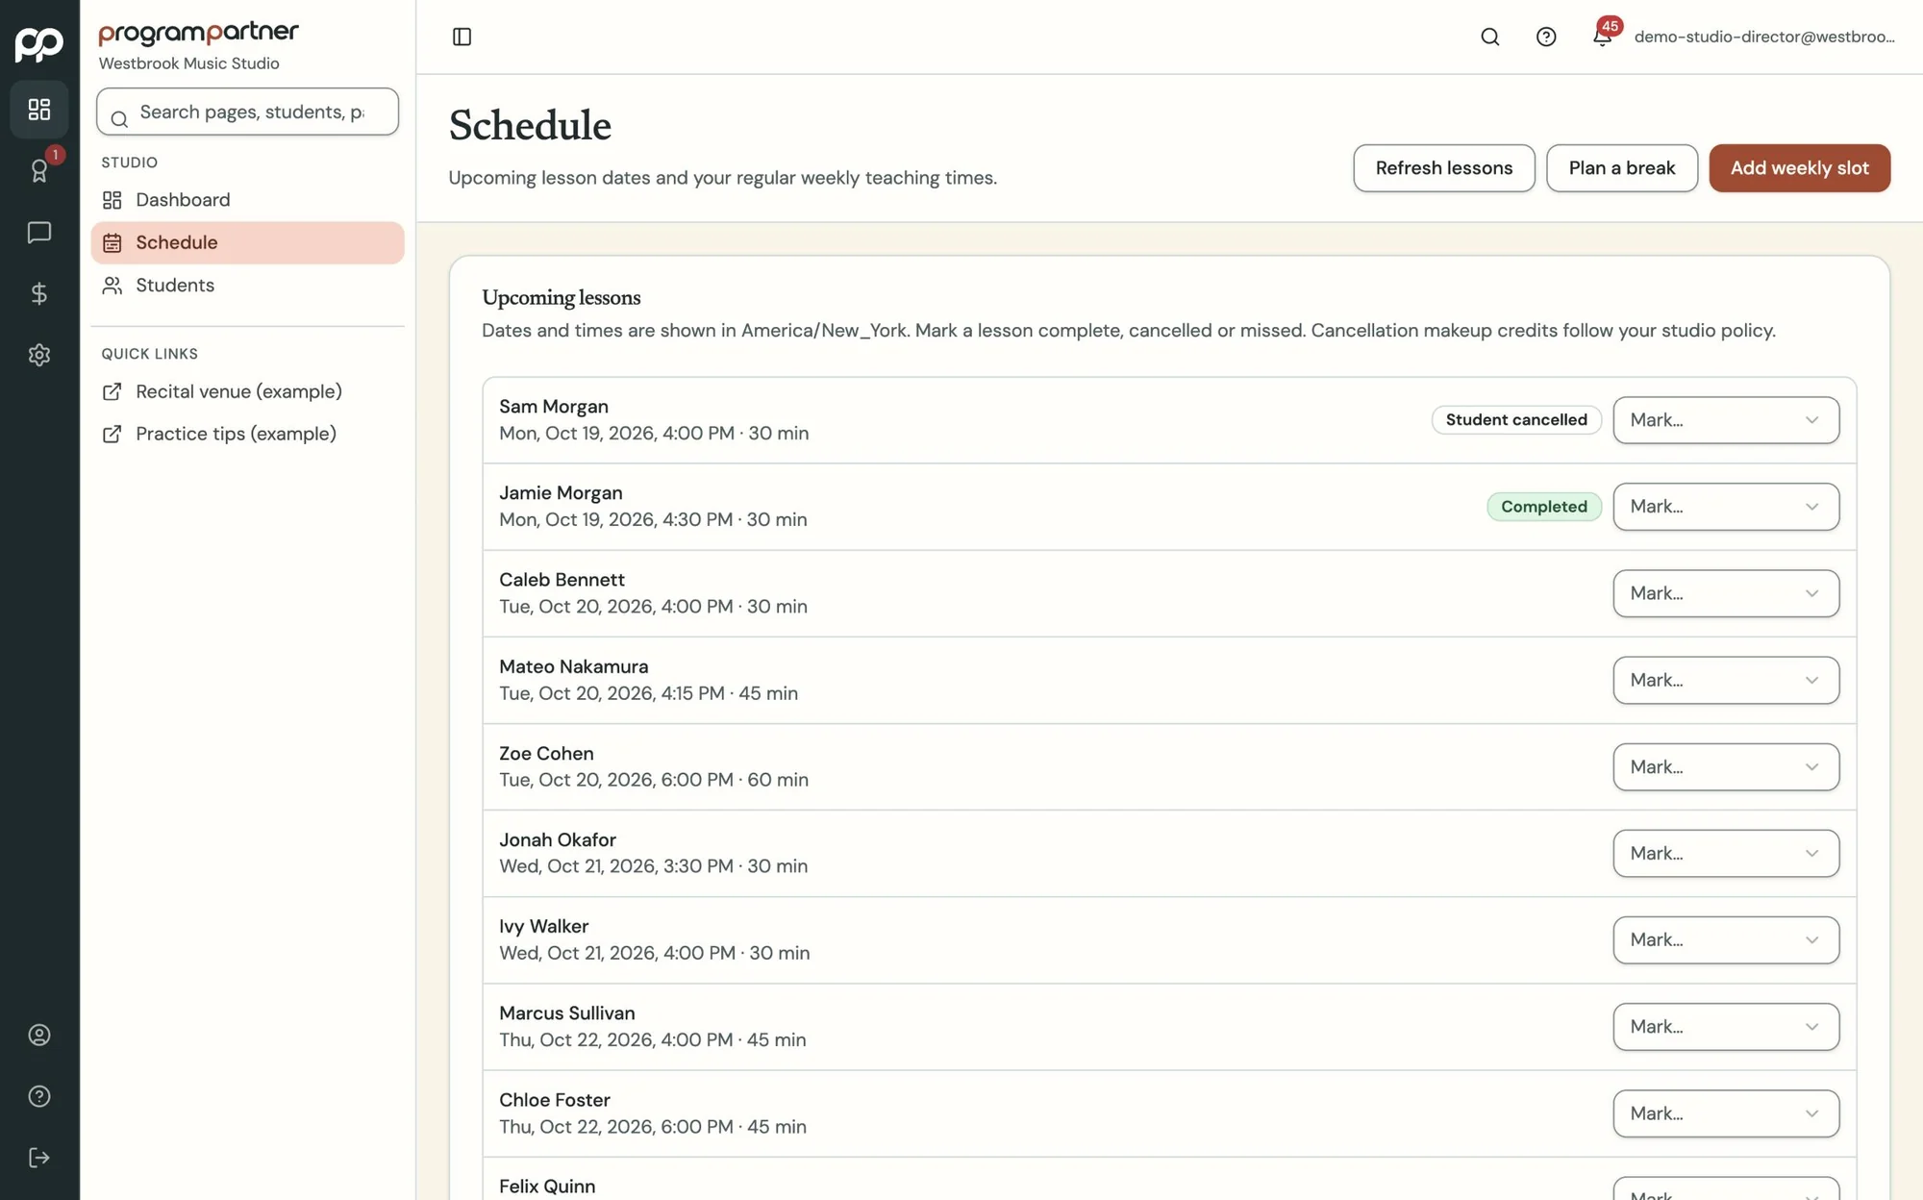Select the Schedule menu item
This screenshot has width=1923, height=1200.
[x=247, y=242]
